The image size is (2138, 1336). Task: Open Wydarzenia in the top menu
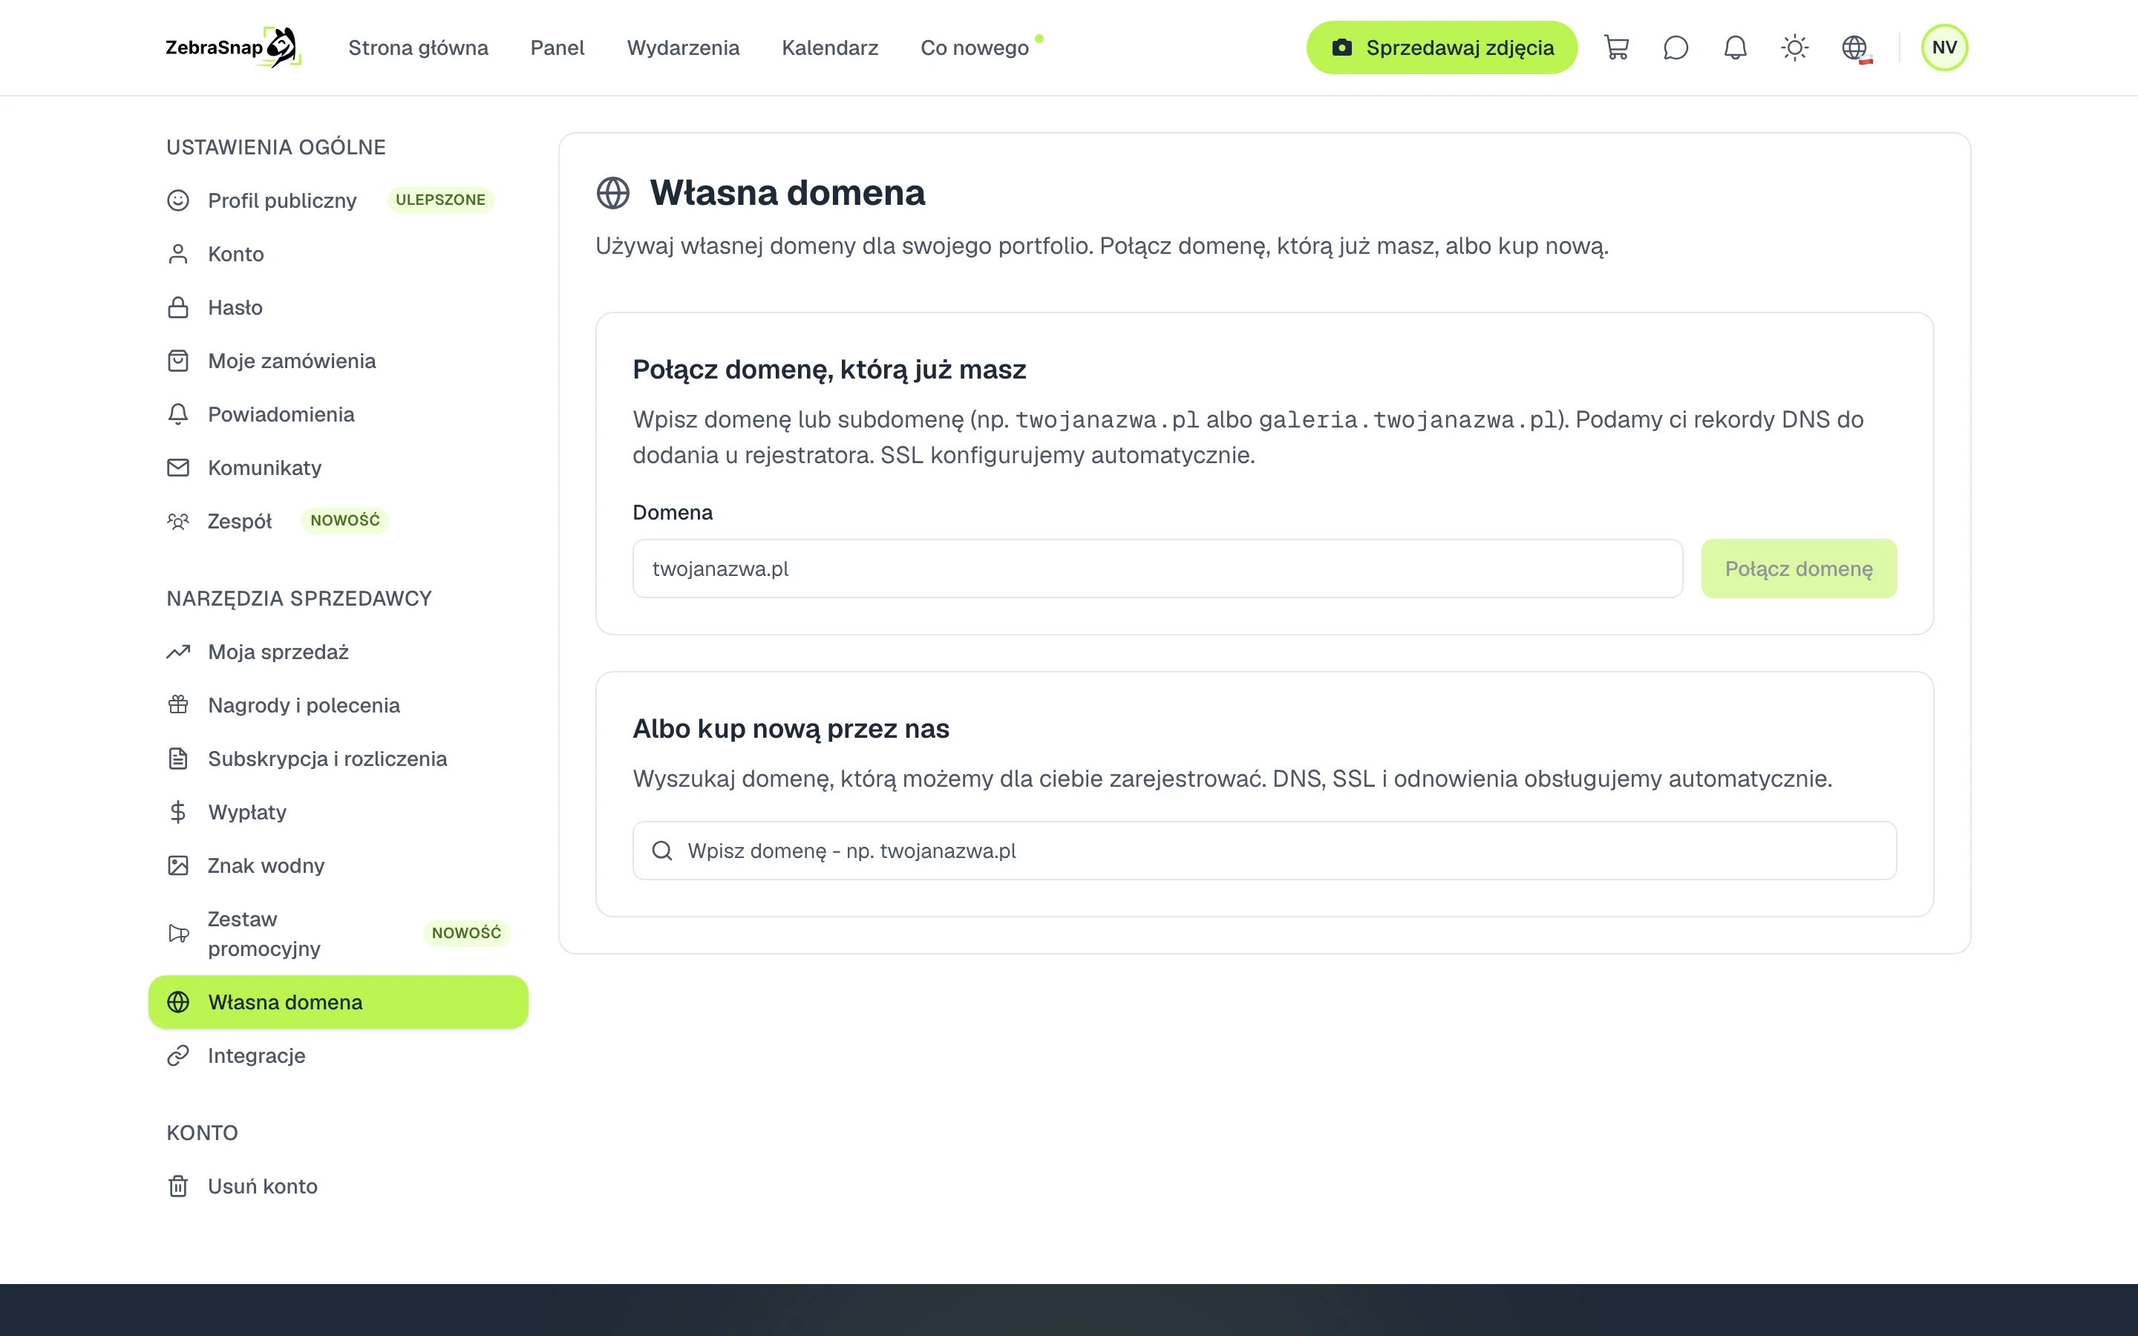pyautogui.click(x=683, y=48)
